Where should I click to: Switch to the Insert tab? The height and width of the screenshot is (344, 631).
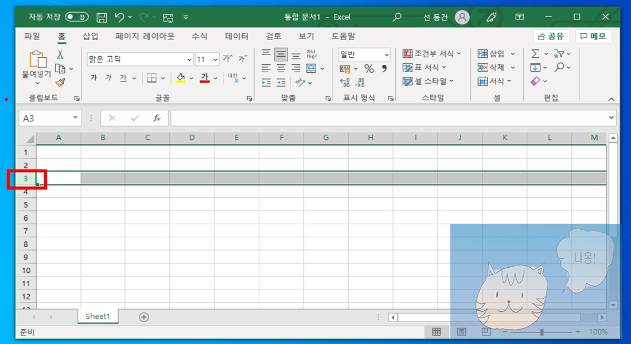91,36
